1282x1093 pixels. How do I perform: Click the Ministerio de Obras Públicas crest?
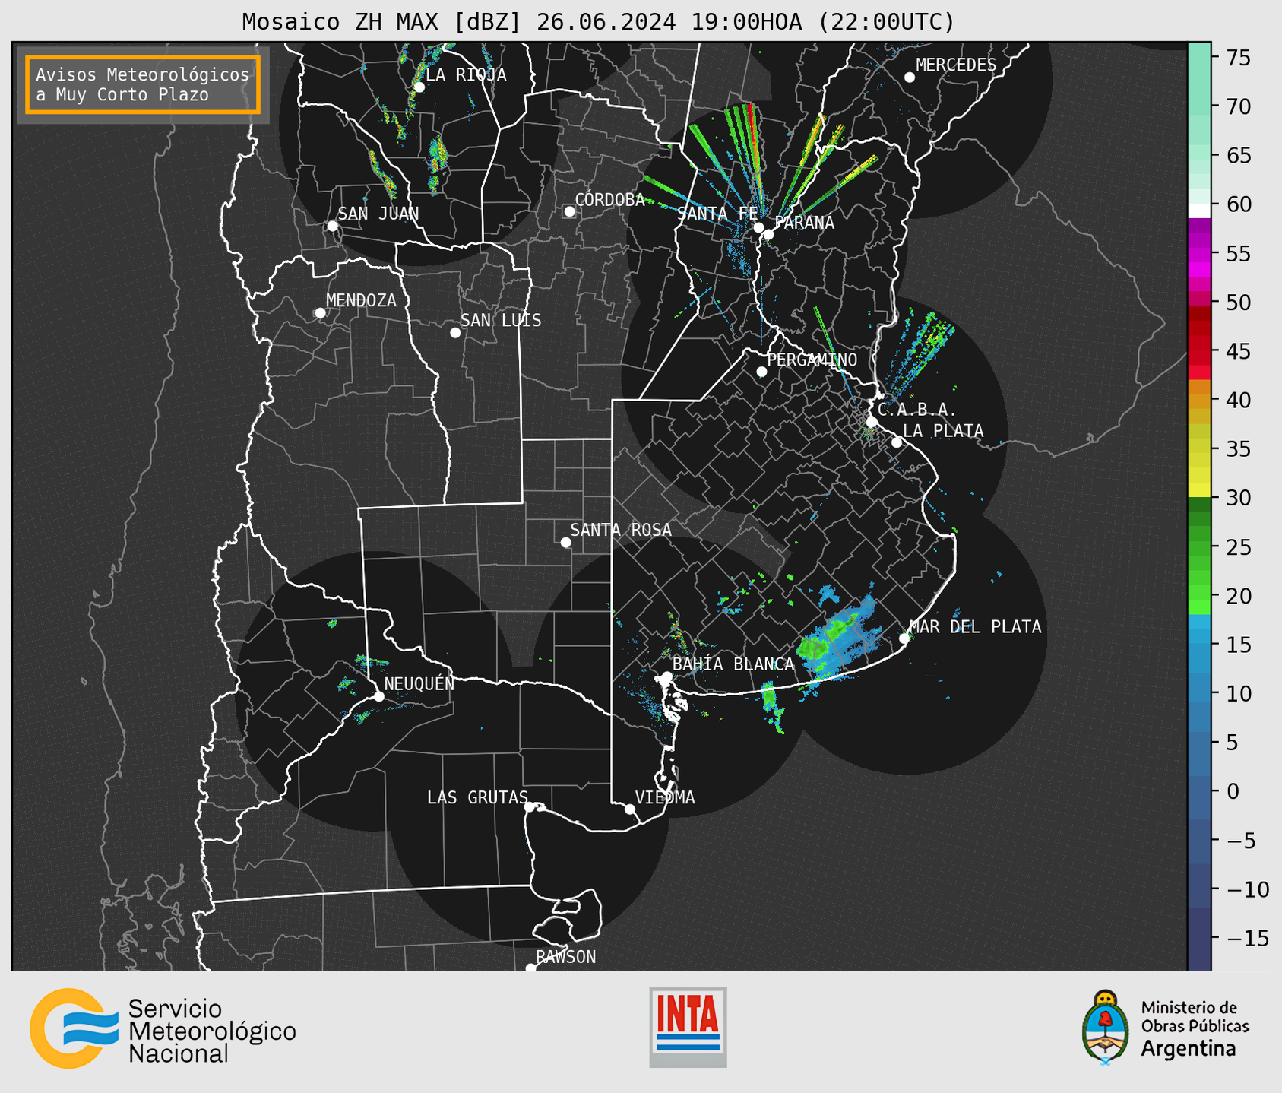[x=1106, y=1027]
